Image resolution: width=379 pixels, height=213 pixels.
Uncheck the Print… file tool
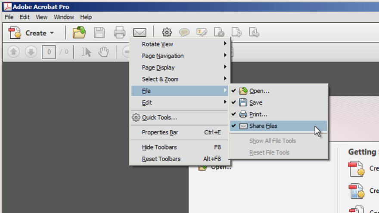(279, 114)
